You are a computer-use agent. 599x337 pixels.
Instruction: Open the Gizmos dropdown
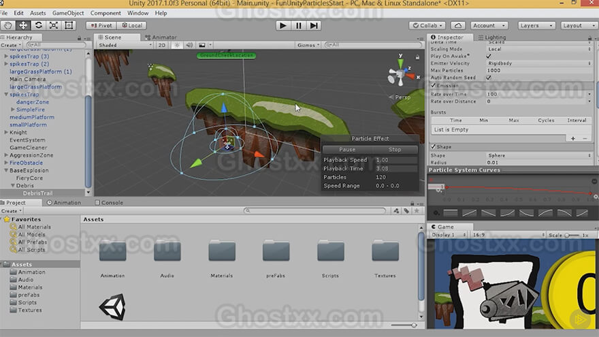[308, 45]
